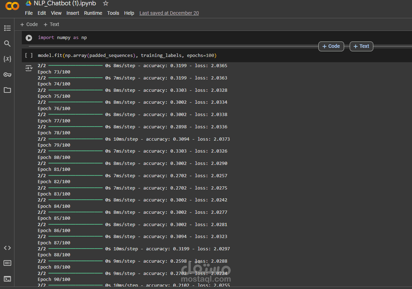
Task: Open the Variables inspector panel
Action: pos(7,59)
